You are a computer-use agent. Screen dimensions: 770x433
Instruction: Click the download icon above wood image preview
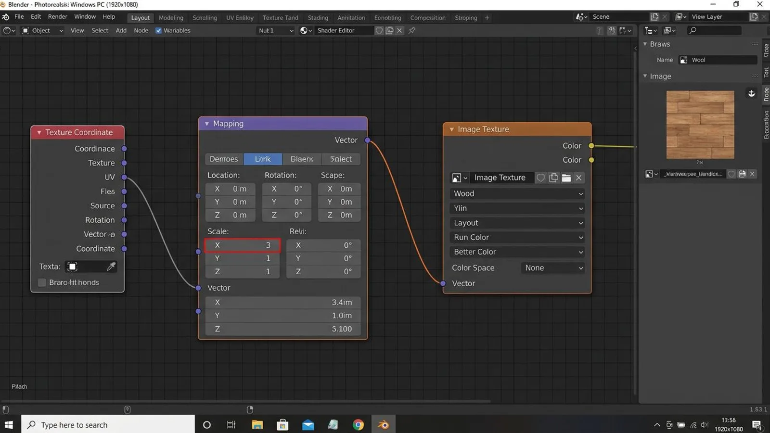(751, 93)
